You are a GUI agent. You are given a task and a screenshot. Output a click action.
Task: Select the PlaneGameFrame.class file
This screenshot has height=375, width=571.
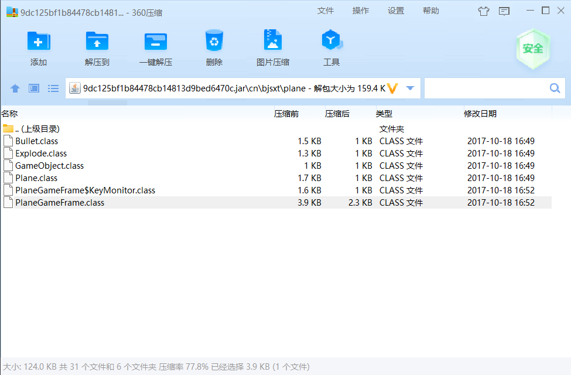point(276,203)
